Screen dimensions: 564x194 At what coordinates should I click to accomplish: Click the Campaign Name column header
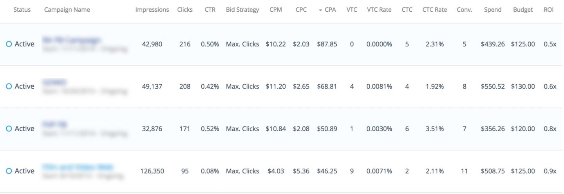point(67,10)
